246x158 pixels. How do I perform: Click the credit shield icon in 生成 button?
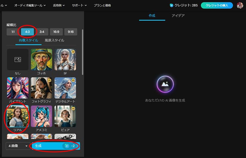tap(67, 146)
